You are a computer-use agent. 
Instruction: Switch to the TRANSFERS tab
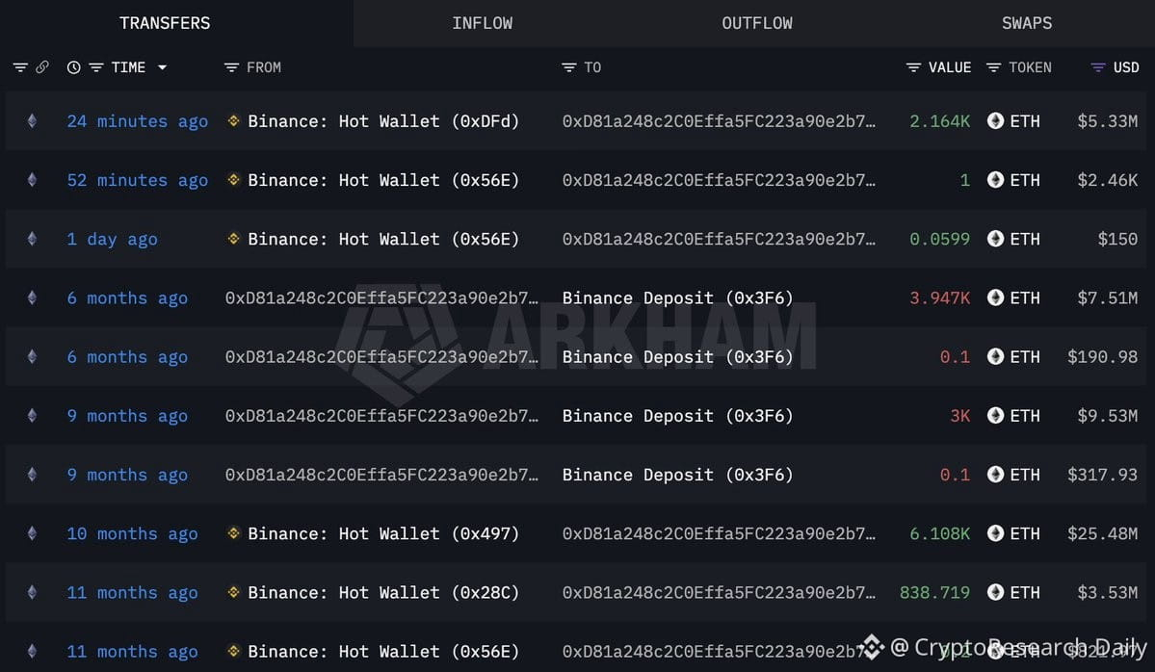(x=165, y=23)
